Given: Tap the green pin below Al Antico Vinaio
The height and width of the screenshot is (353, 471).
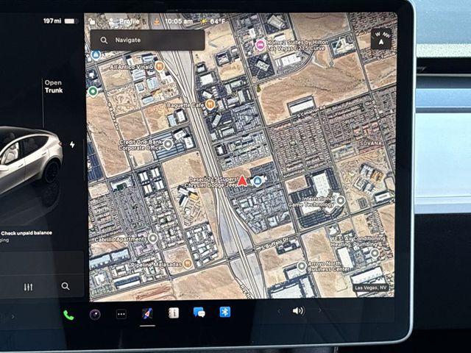Looking at the screenshot, I should click(93, 90).
